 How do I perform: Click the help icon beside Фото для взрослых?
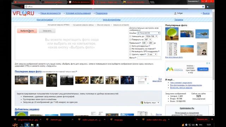click(x=149, y=46)
